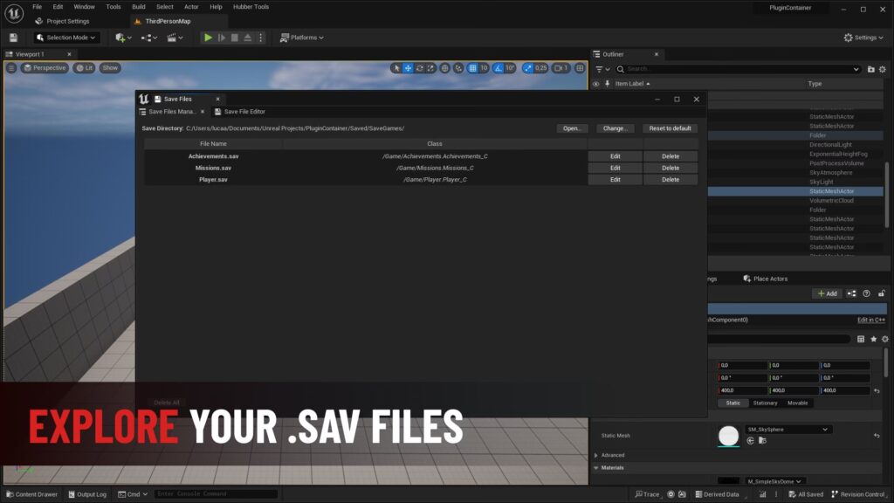Set mobility to Movable

797,403
